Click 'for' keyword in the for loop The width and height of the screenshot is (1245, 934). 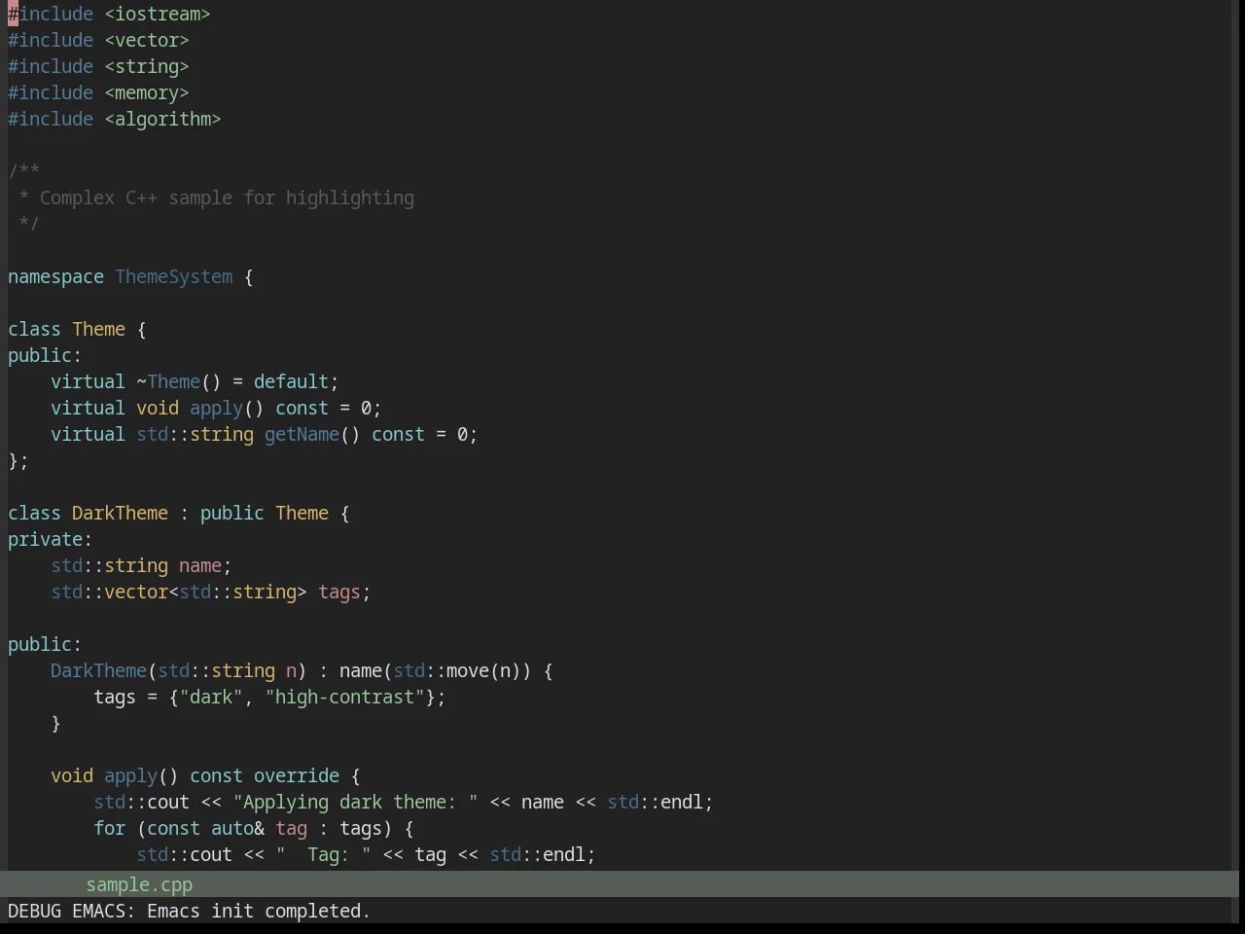click(x=109, y=828)
